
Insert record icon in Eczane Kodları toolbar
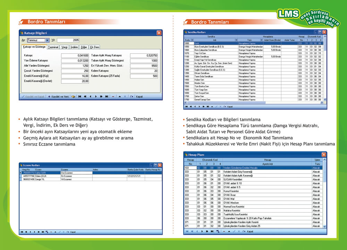click(x=47, y=232)
